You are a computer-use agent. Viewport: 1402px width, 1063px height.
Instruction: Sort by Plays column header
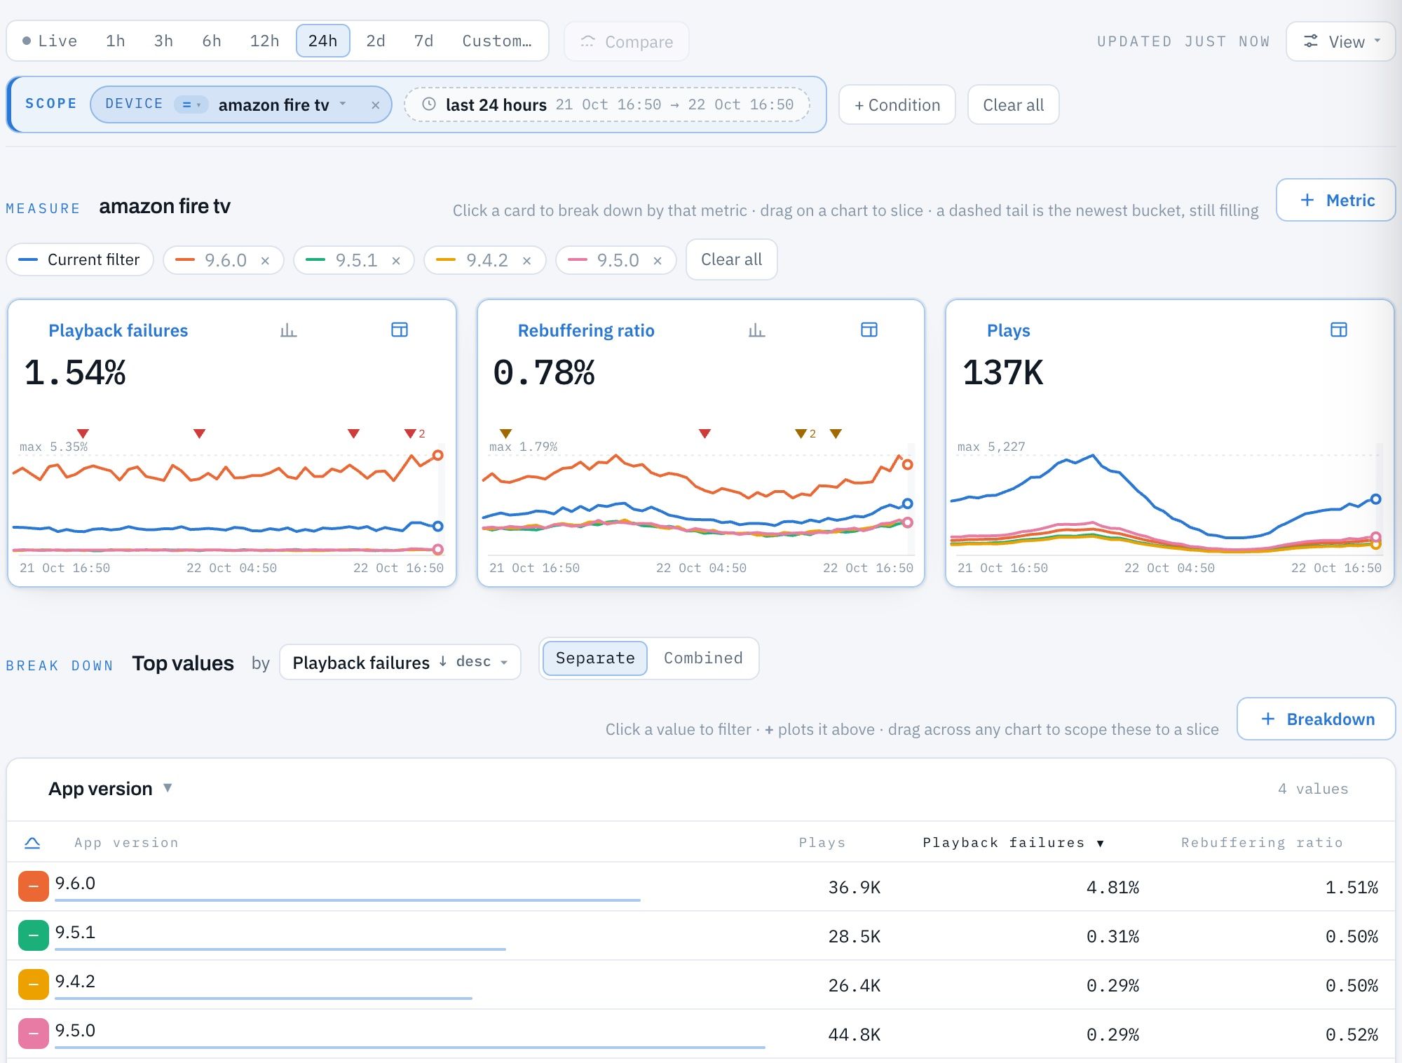click(822, 843)
